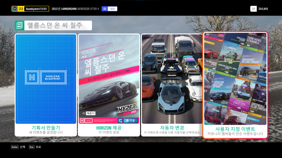Click the S2 class badge

point(105,9)
